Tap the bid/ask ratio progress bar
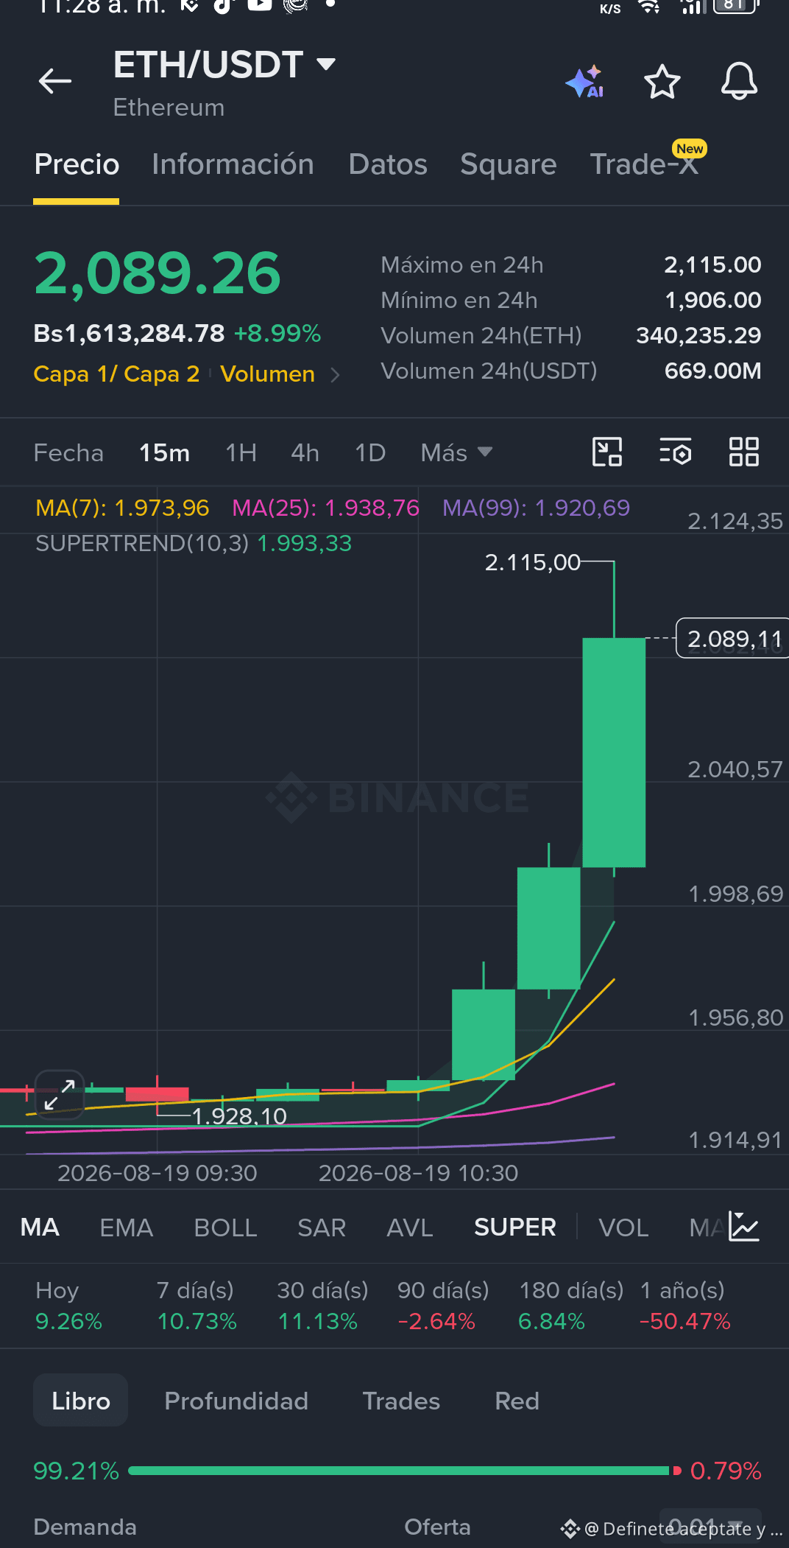Image resolution: width=789 pixels, height=1548 pixels. tap(404, 1471)
